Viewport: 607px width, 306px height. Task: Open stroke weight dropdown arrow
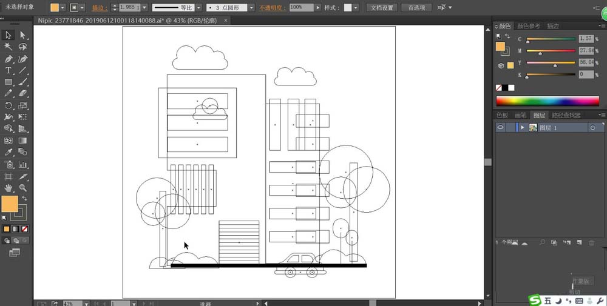click(144, 7)
